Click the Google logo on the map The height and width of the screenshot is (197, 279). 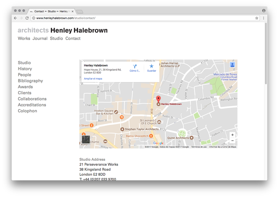(x=158, y=143)
